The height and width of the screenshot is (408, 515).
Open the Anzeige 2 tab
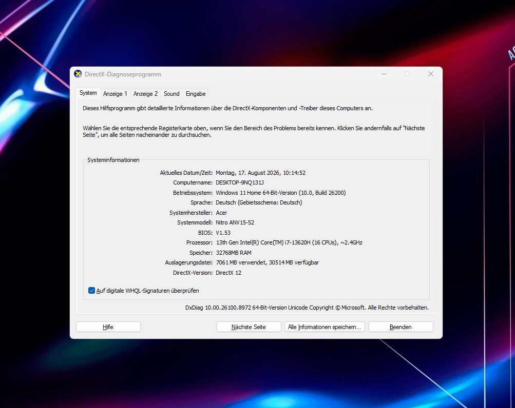point(145,94)
